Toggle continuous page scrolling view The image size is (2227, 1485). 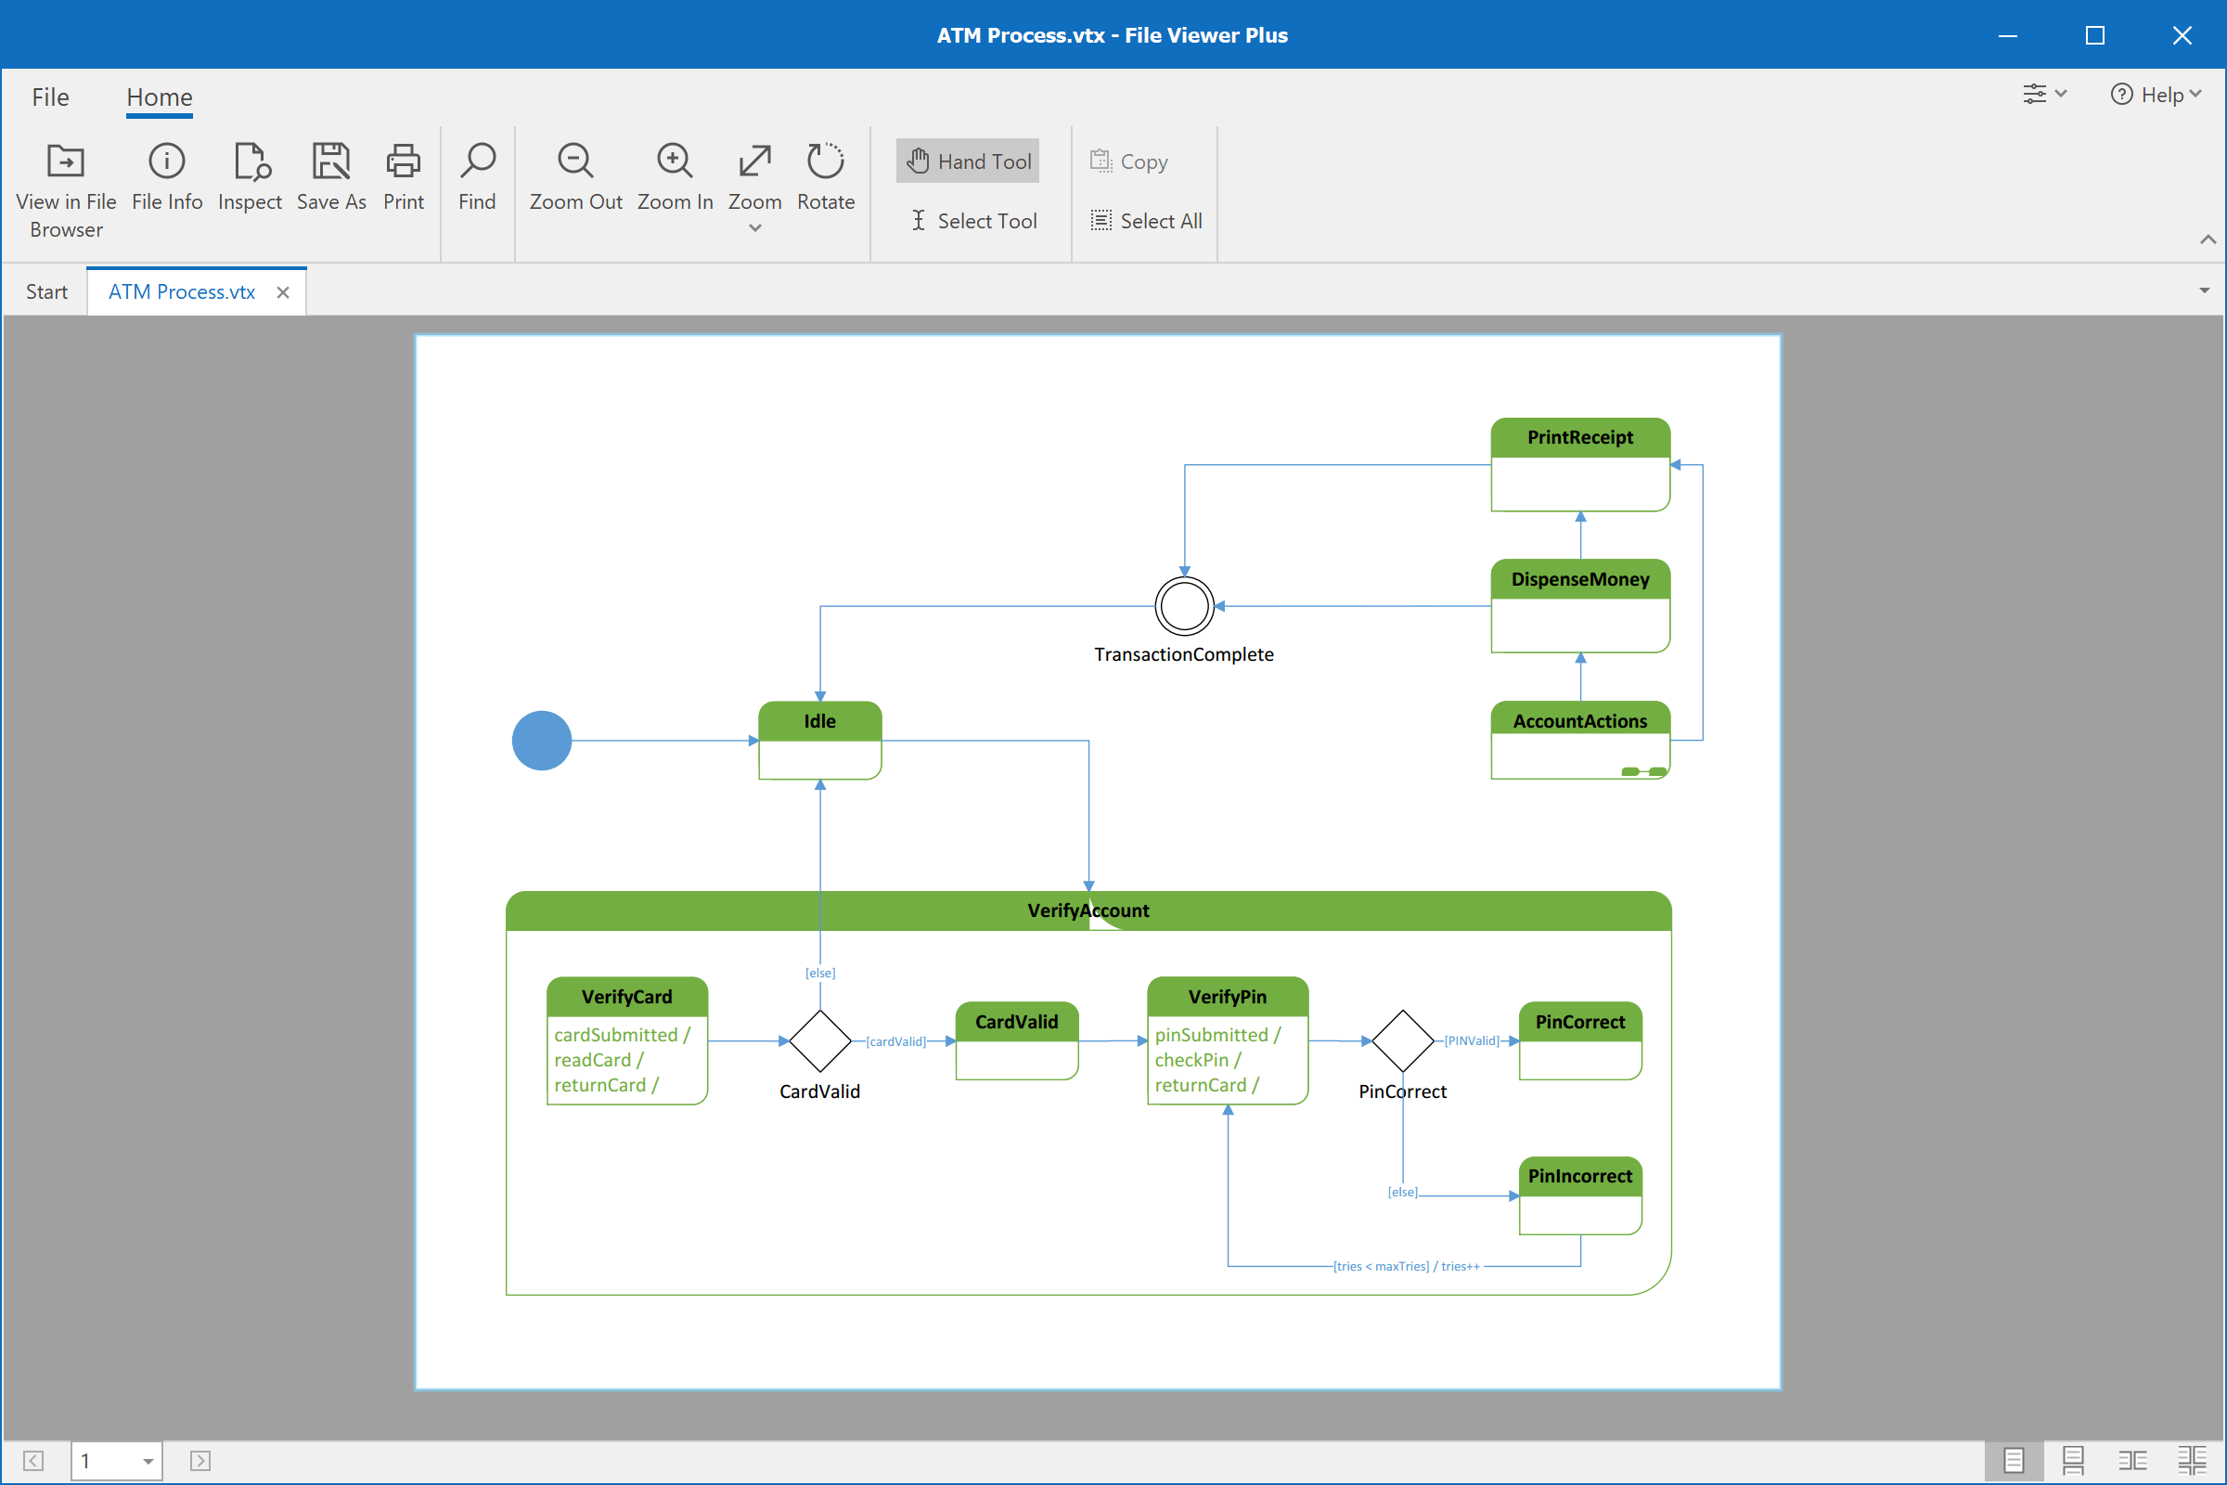(x=2073, y=1460)
